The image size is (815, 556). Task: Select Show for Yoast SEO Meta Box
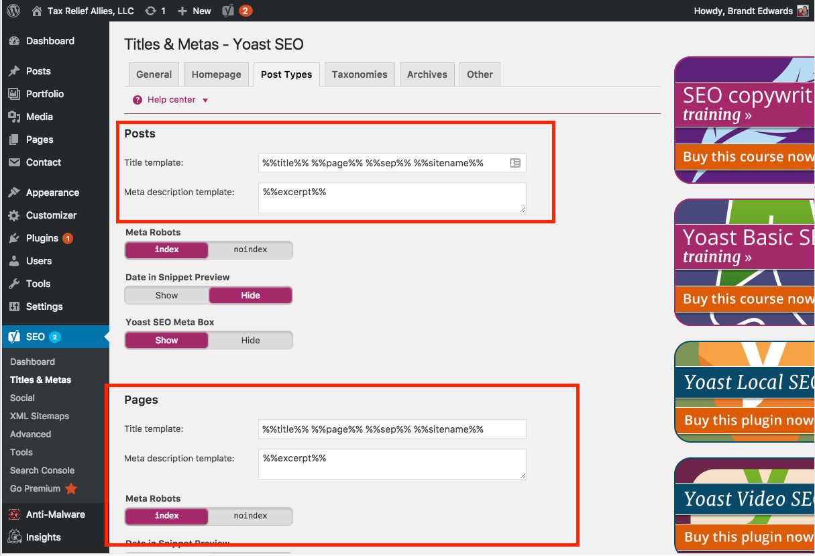tap(167, 340)
